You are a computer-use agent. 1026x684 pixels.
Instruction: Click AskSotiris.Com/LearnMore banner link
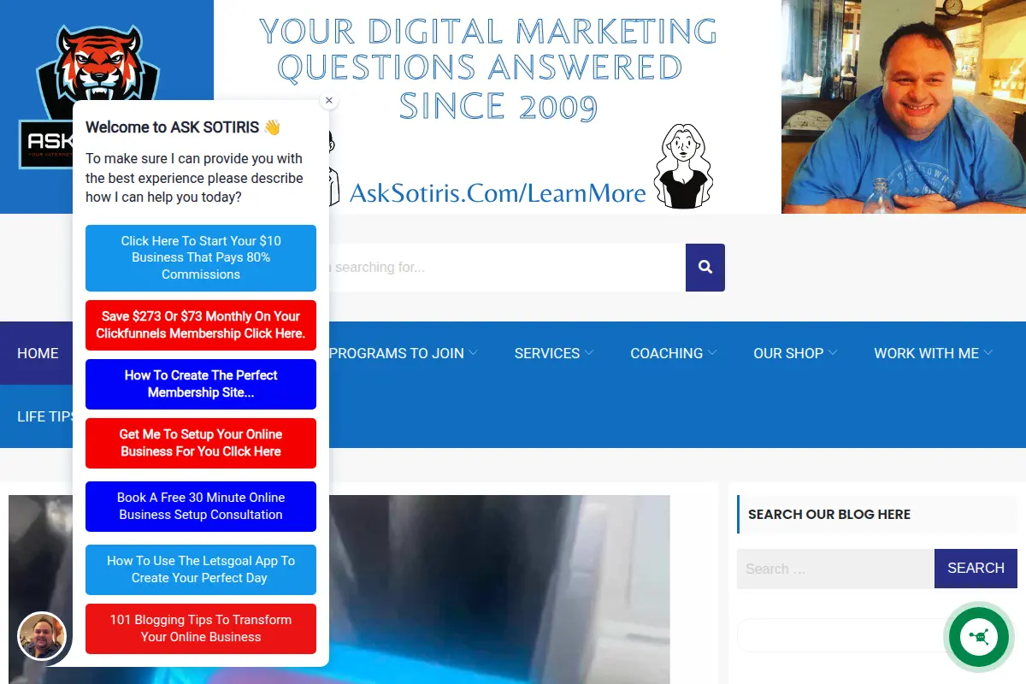coord(498,193)
